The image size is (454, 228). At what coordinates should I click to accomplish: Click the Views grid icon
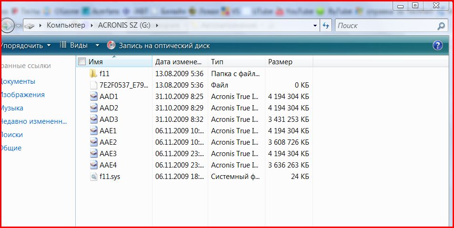(x=63, y=45)
